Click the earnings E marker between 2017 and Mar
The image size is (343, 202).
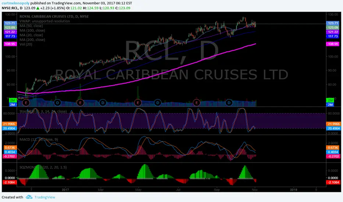(80, 102)
